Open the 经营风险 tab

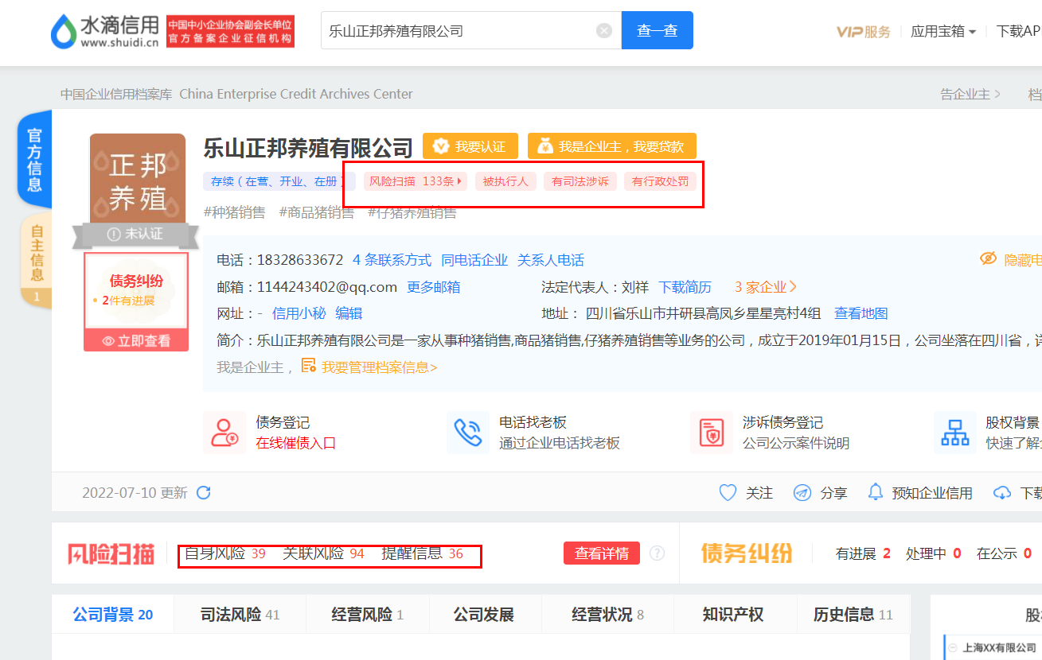click(x=367, y=615)
